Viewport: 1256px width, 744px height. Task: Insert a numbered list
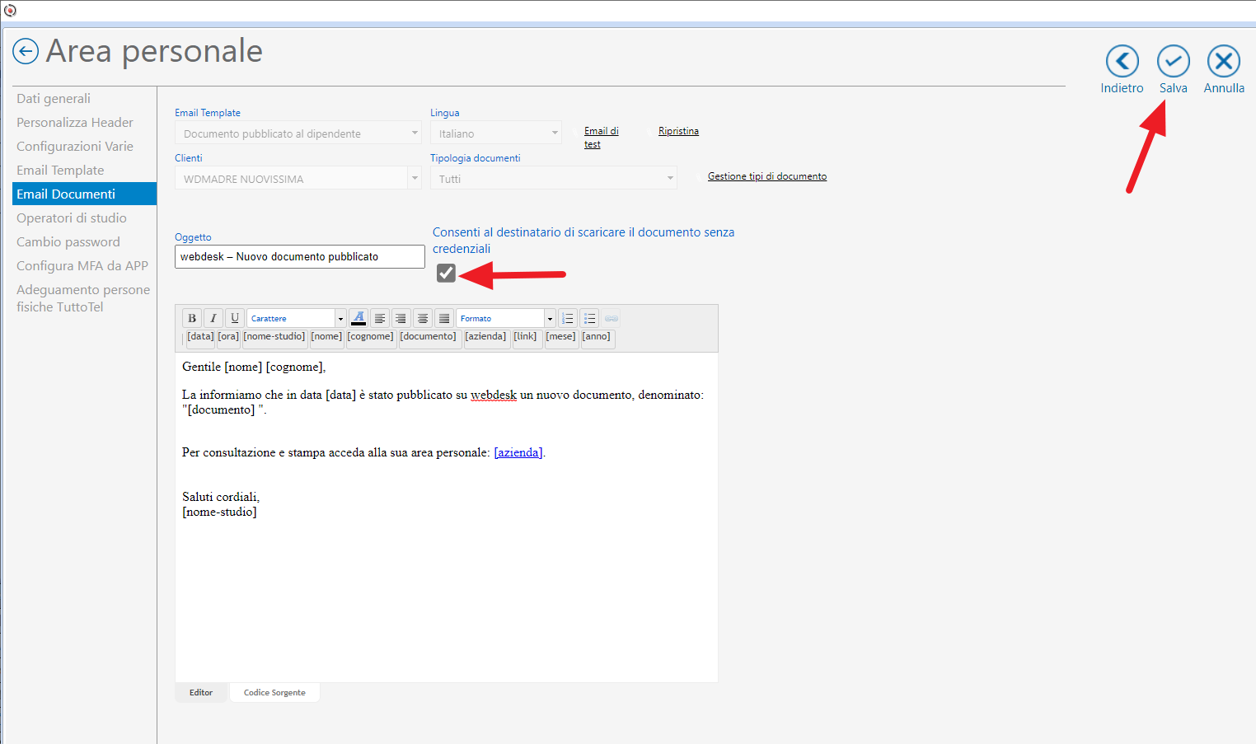568,318
